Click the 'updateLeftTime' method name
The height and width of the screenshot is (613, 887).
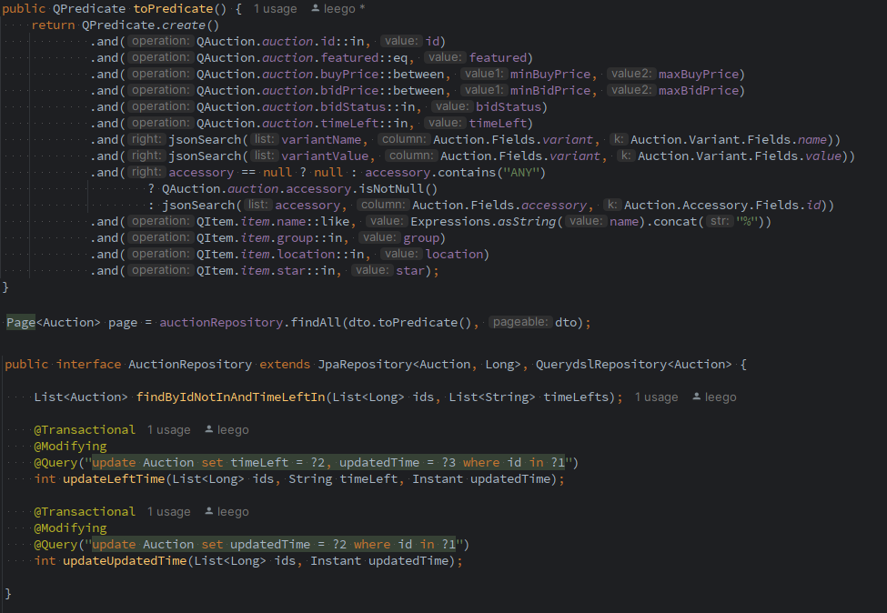point(114,479)
